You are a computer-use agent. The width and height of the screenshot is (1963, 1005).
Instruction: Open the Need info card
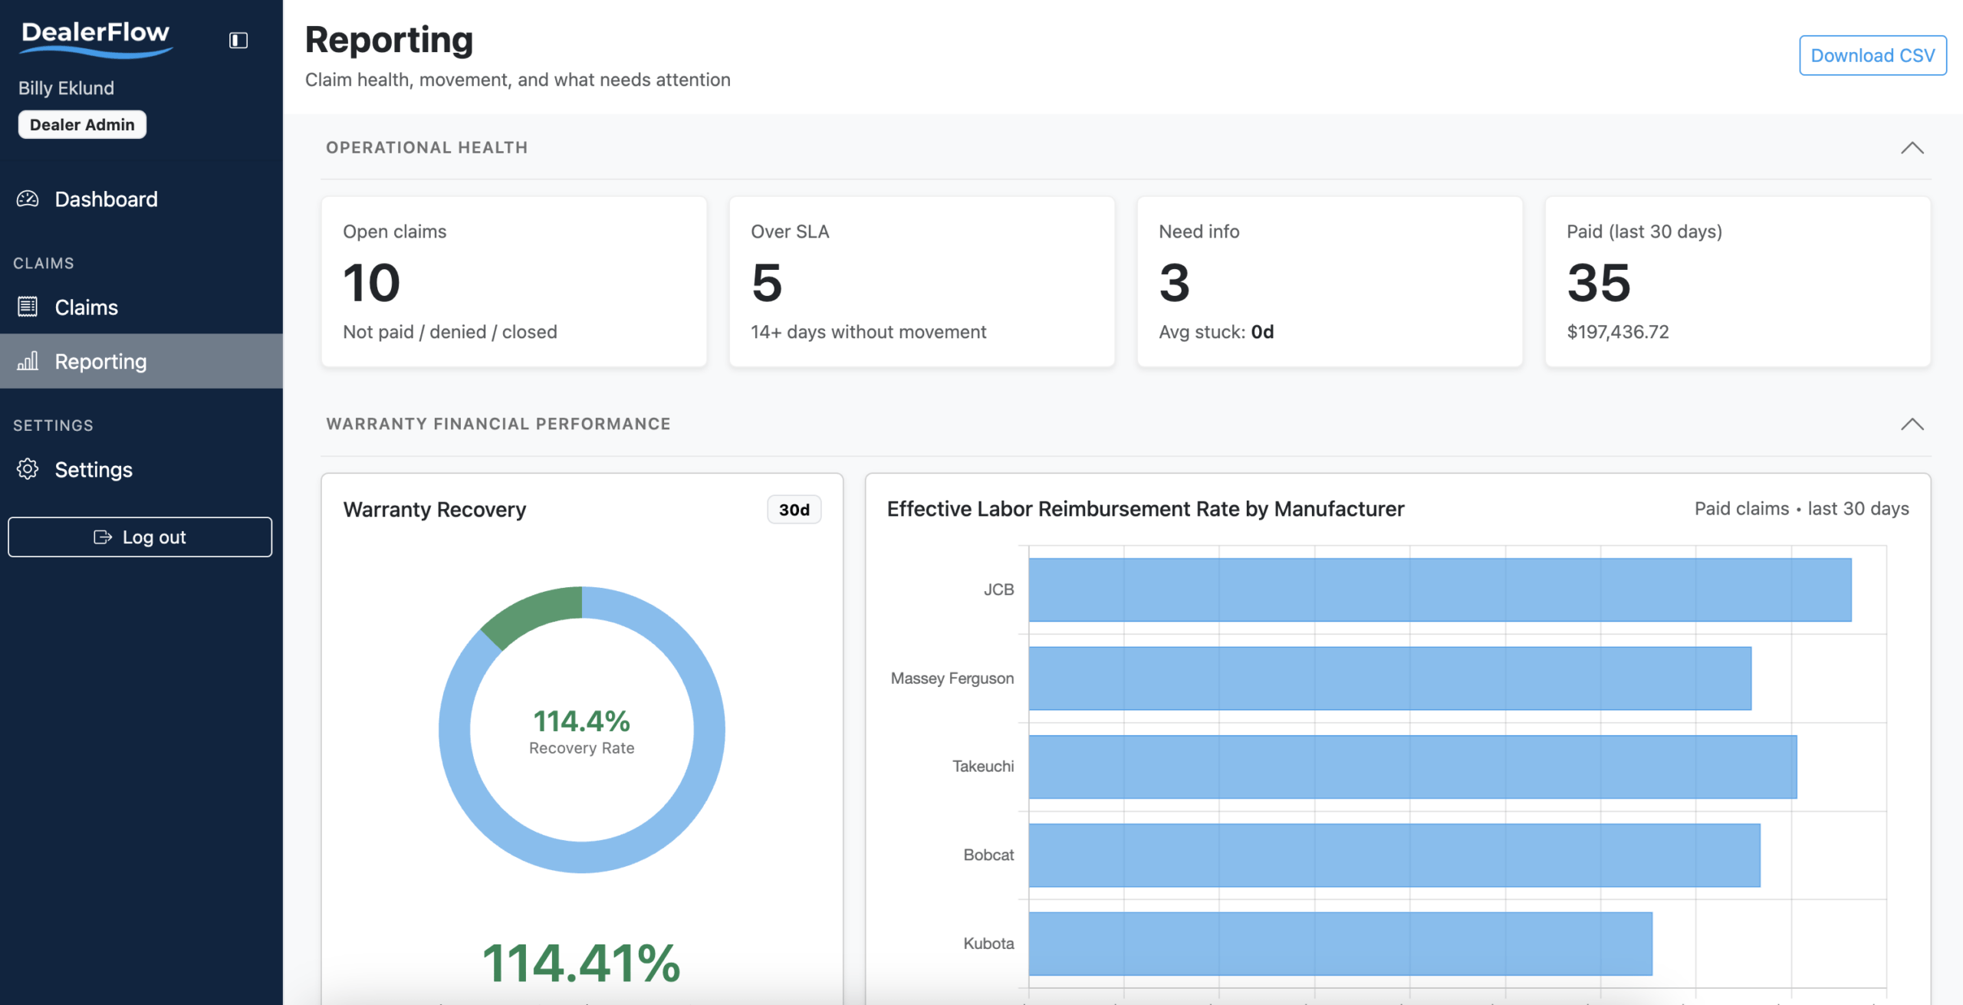(x=1329, y=281)
